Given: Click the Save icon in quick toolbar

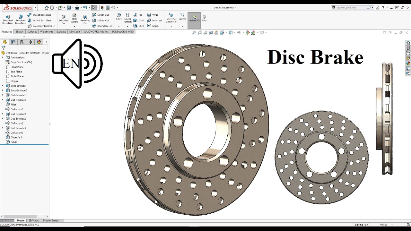Looking at the screenshot, I should tap(69, 7).
